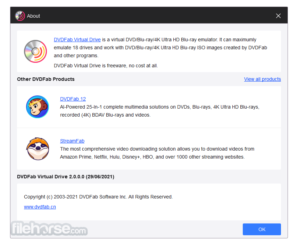
Task: Close the About dialog with the X
Action: pos(278,16)
